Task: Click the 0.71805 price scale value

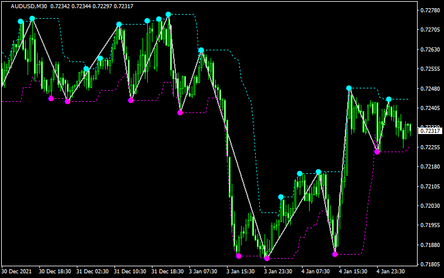Action: [430, 265]
